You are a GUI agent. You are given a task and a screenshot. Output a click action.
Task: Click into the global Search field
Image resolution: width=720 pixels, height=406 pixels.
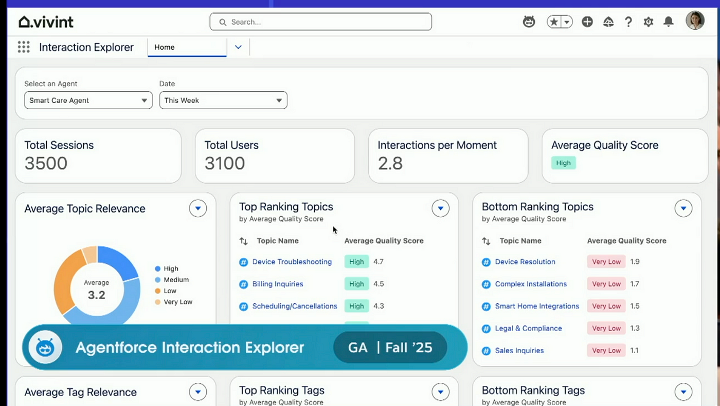[321, 22]
